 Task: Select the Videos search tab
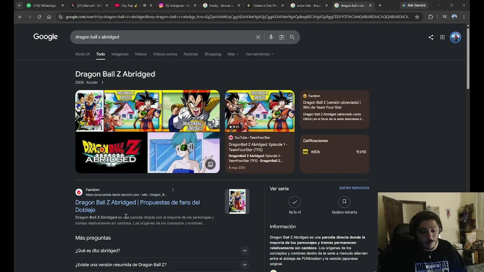141,54
